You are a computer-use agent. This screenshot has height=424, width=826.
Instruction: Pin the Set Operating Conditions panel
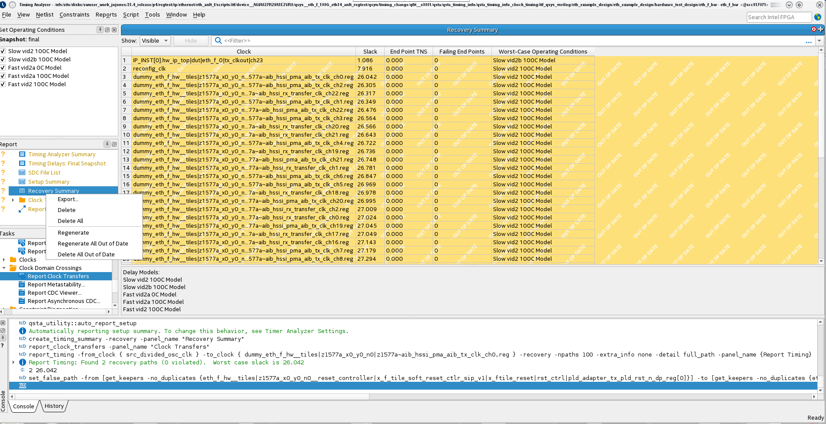(100, 30)
